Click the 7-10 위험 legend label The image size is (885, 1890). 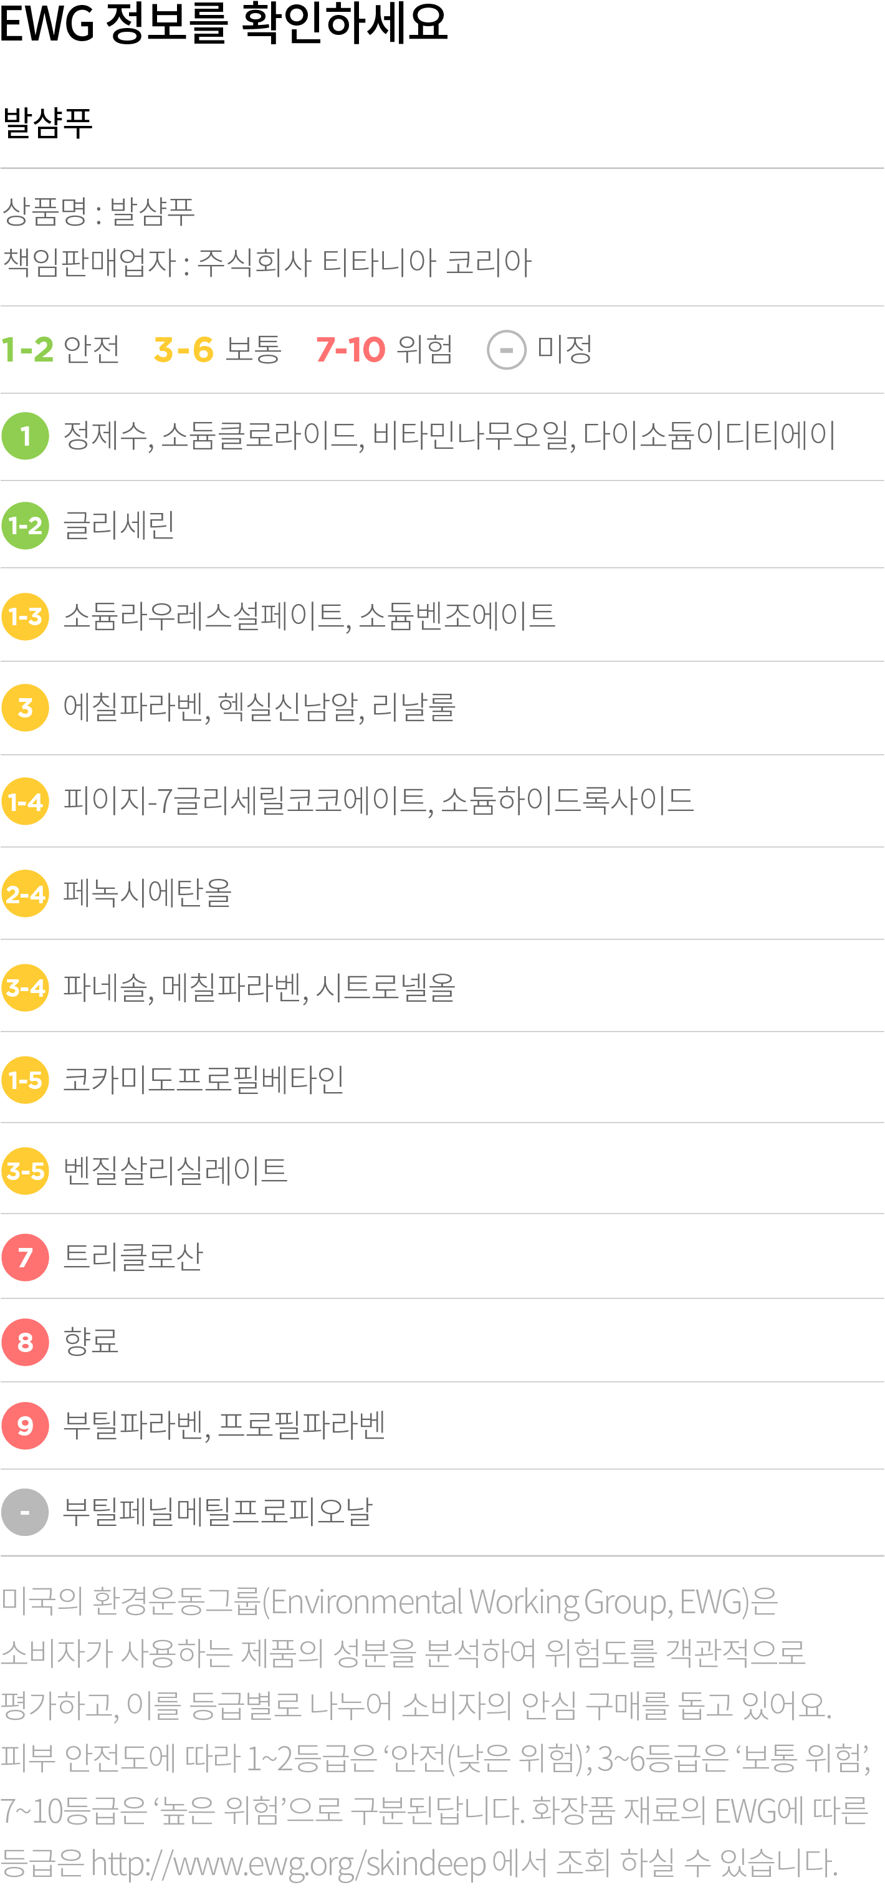(385, 349)
